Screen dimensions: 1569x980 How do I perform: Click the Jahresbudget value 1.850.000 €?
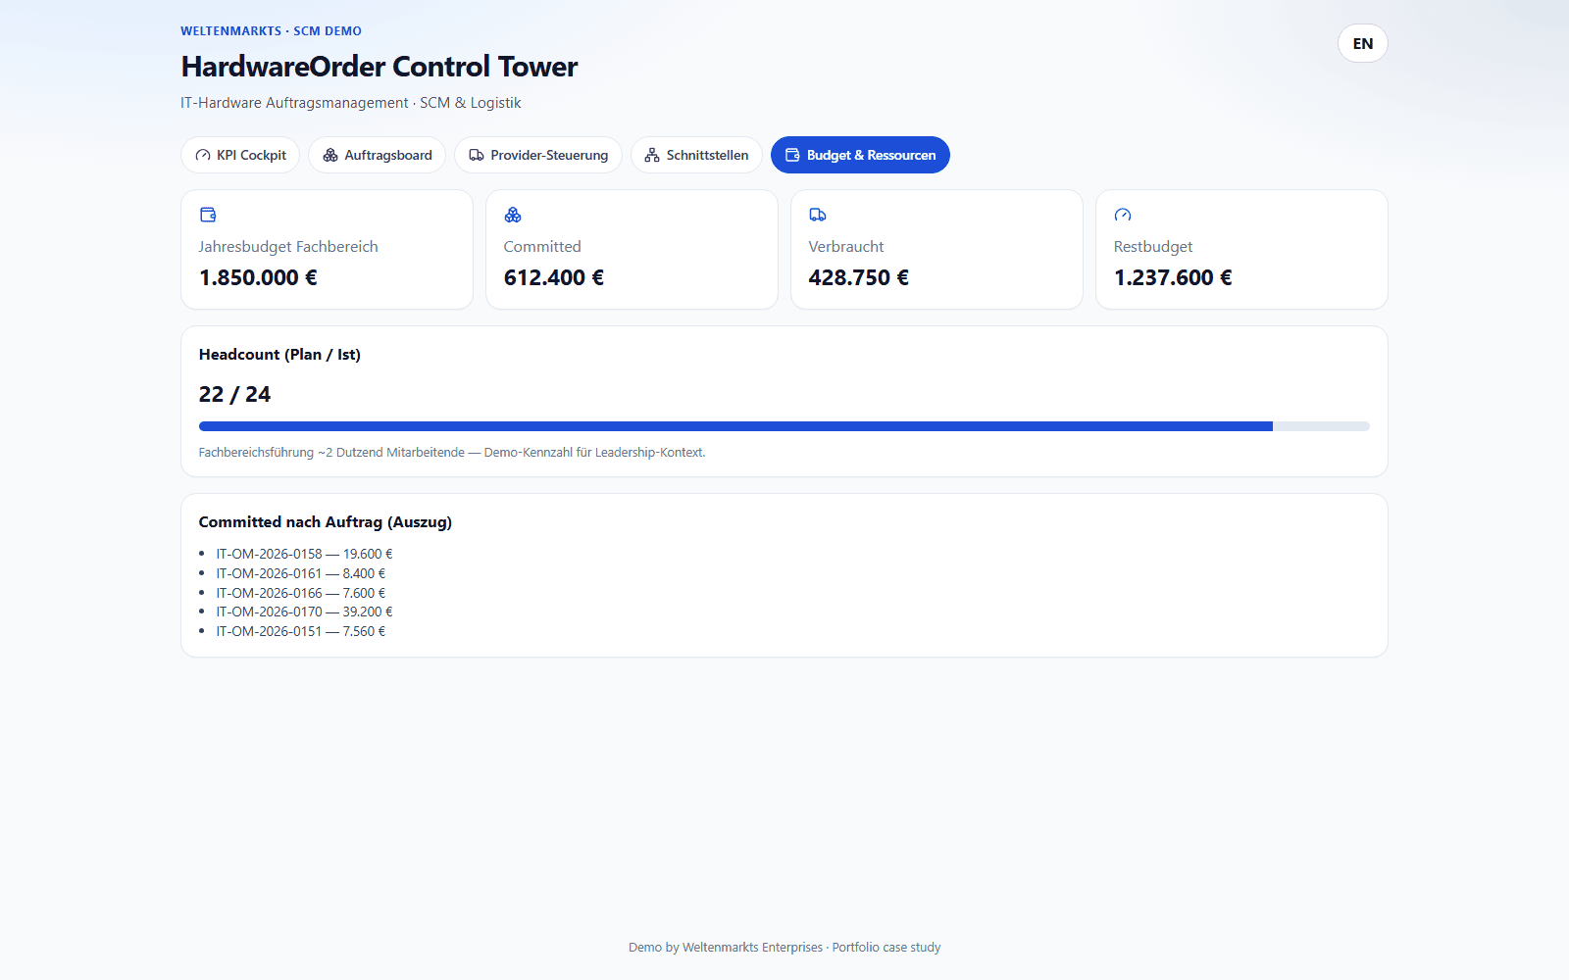[258, 277]
